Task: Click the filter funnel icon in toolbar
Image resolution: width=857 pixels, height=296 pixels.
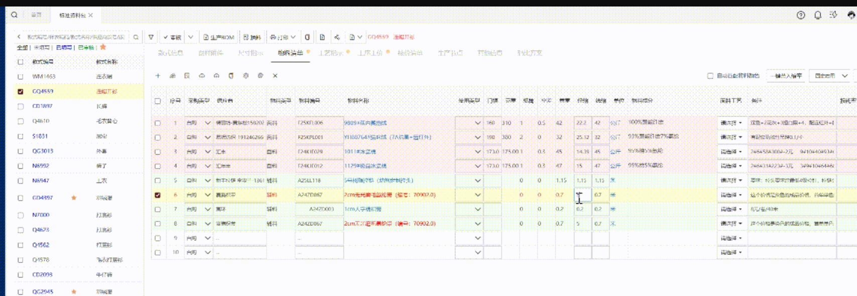Action: coord(151,37)
